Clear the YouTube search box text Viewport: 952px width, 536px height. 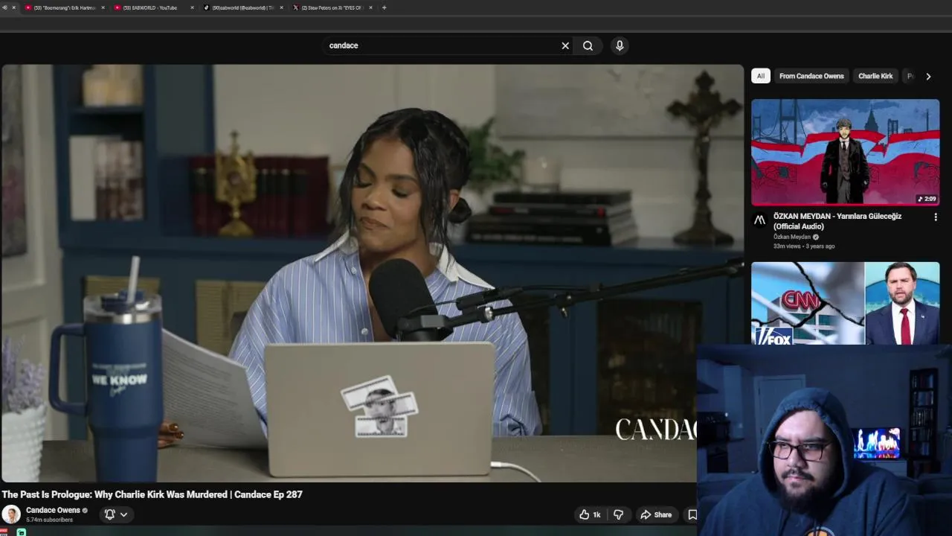coord(565,45)
